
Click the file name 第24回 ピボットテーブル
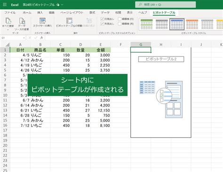click(39, 5)
